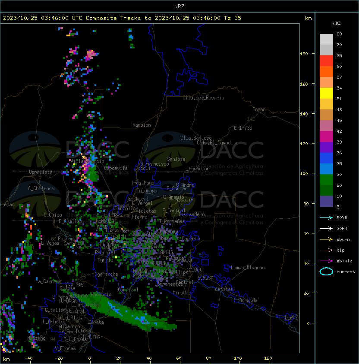
Task: Click the C_Guido label
Action: tap(53, 215)
